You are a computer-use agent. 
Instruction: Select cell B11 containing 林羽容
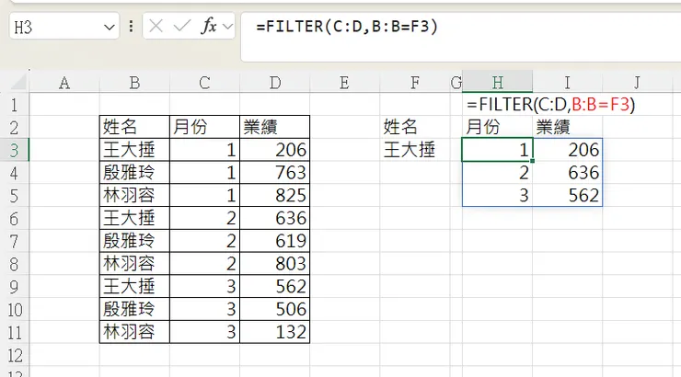(134, 332)
